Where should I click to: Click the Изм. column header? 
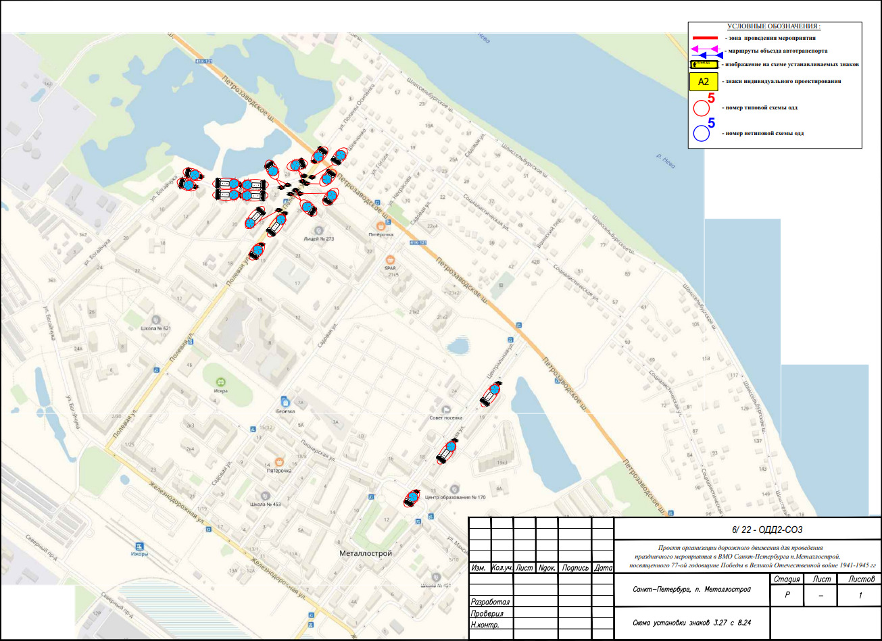479,568
